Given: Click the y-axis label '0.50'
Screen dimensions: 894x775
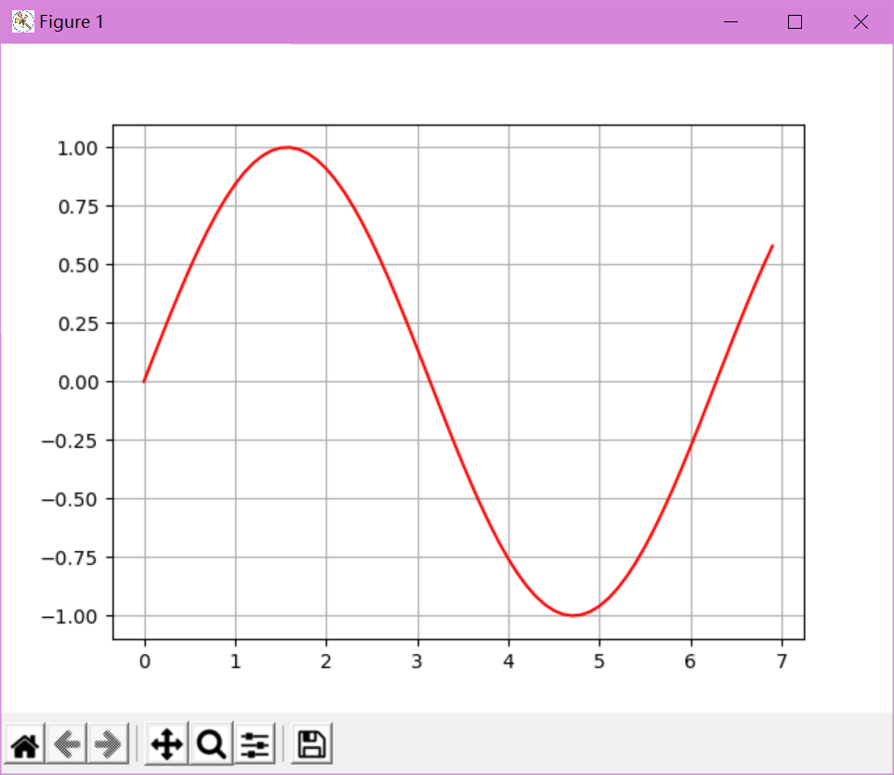Looking at the screenshot, I should [77, 265].
